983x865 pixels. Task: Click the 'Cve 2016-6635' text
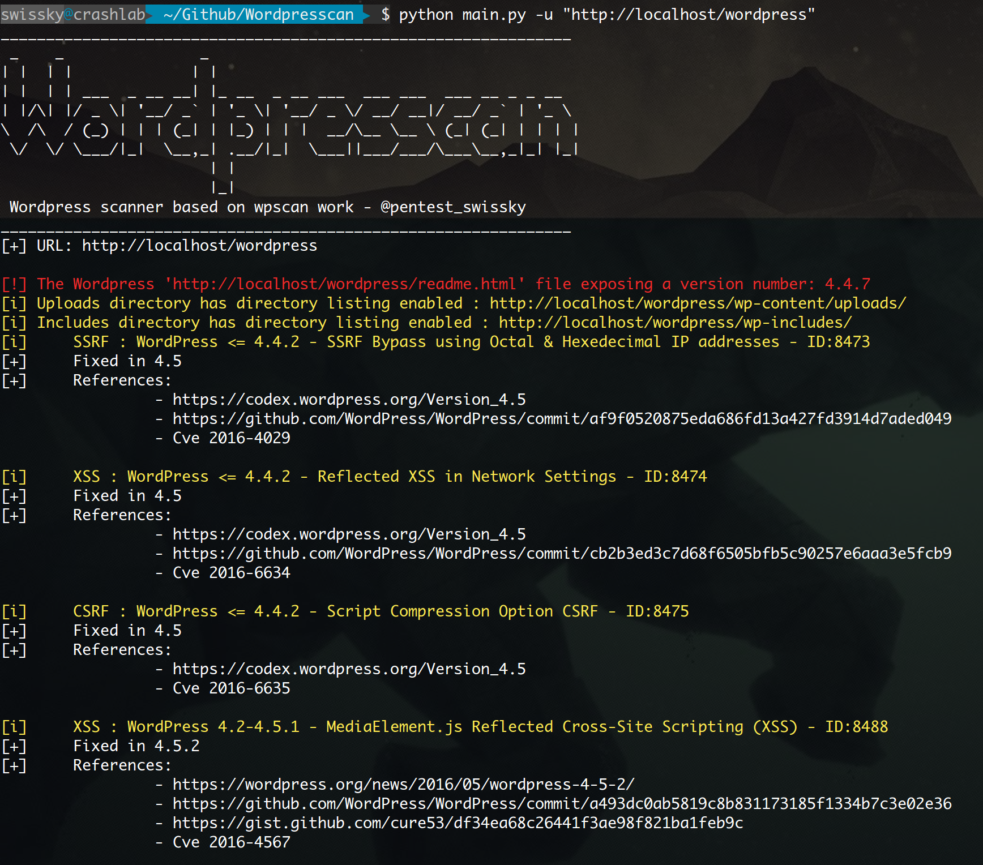click(x=231, y=688)
